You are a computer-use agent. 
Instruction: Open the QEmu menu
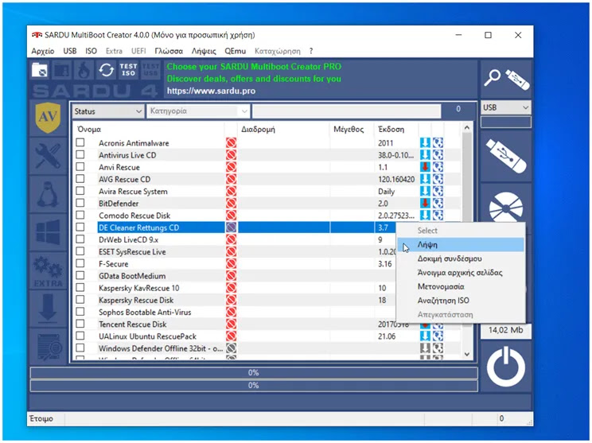point(235,51)
